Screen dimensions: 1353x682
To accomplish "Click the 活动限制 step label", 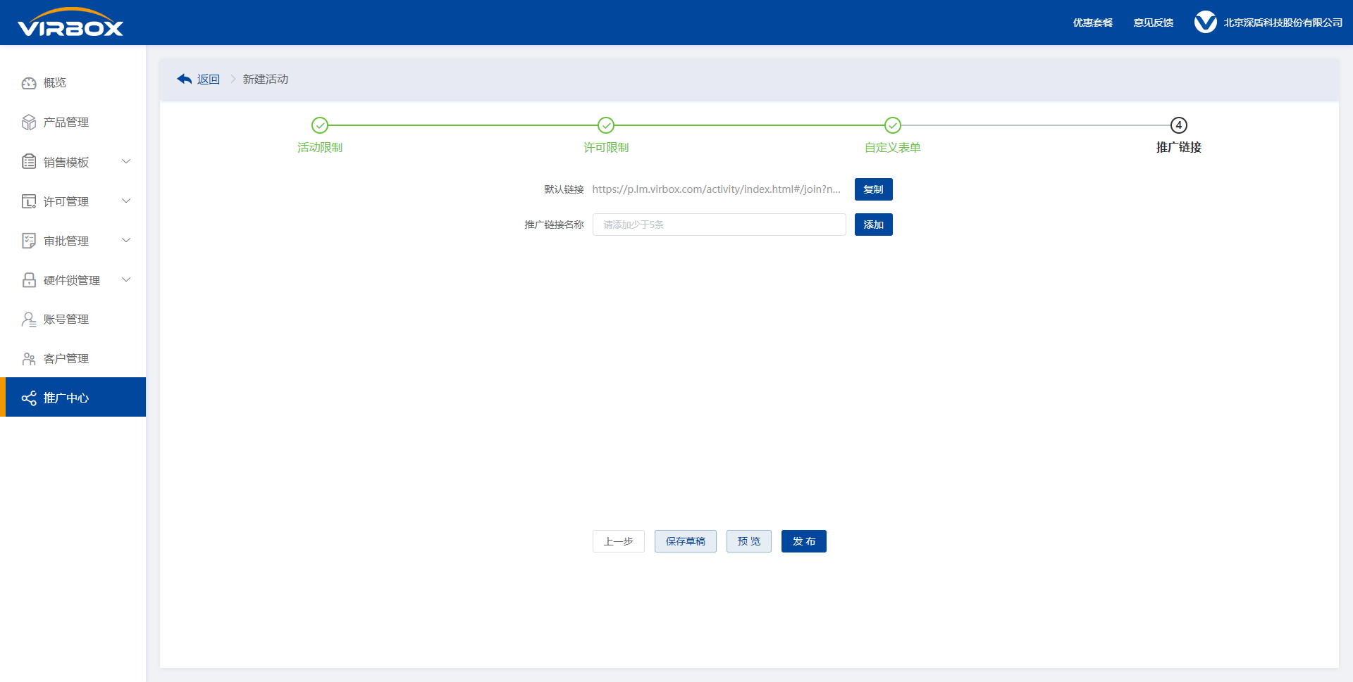I will [320, 148].
